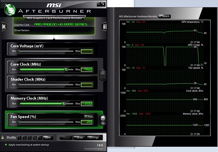This screenshot has height=152, width=218.
Task: Click the empty Core Voltage value field
Action: click(x=87, y=51)
